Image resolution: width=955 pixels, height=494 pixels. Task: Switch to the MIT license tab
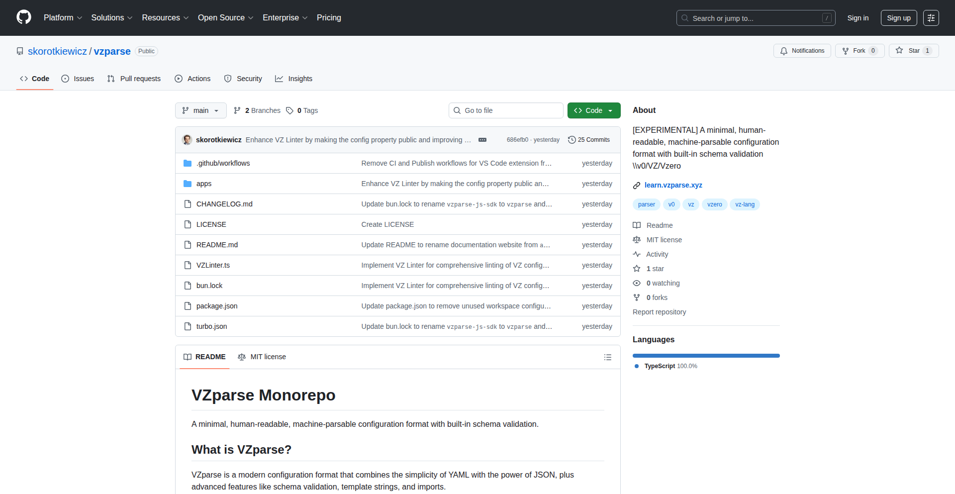262,357
